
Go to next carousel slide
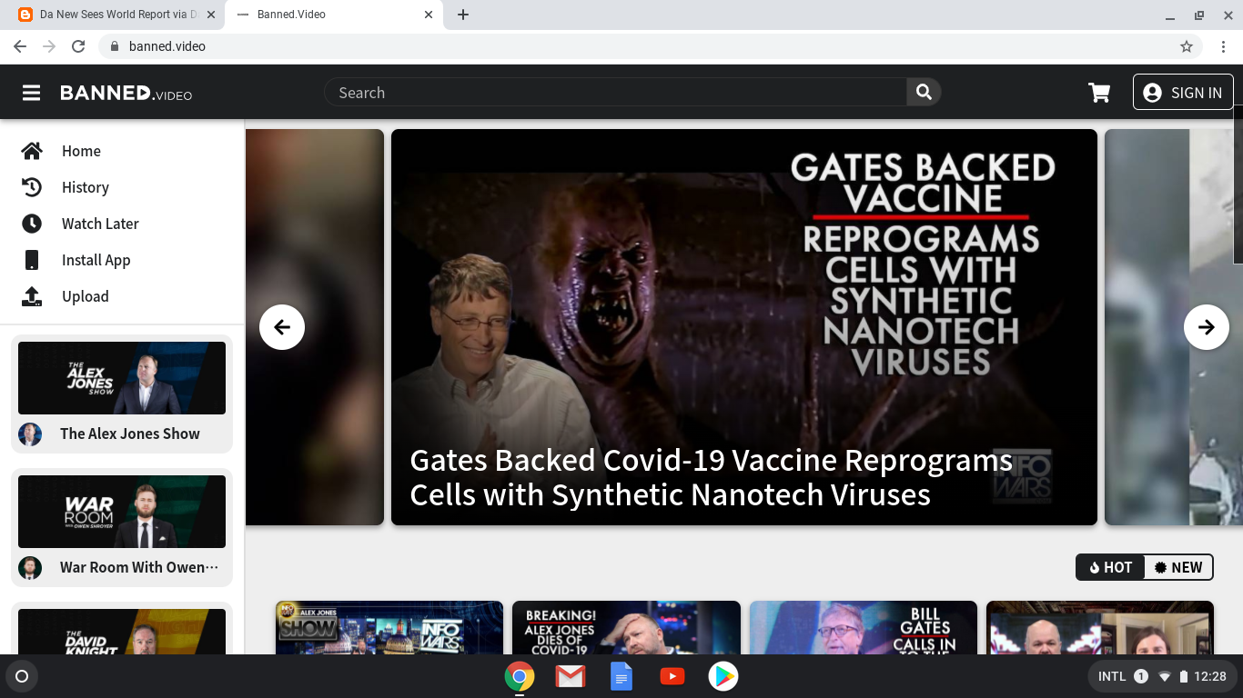click(1207, 327)
